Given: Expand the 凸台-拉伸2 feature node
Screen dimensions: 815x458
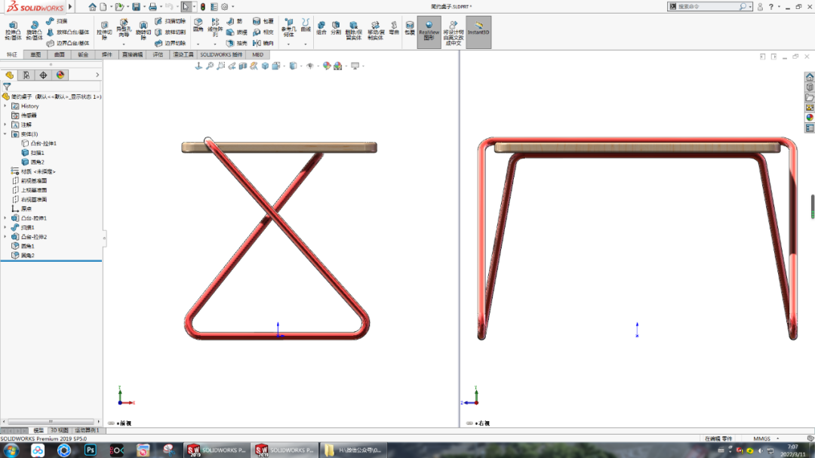Looking at the screenshot, I should pyautogui.click(x=5, y=236).
